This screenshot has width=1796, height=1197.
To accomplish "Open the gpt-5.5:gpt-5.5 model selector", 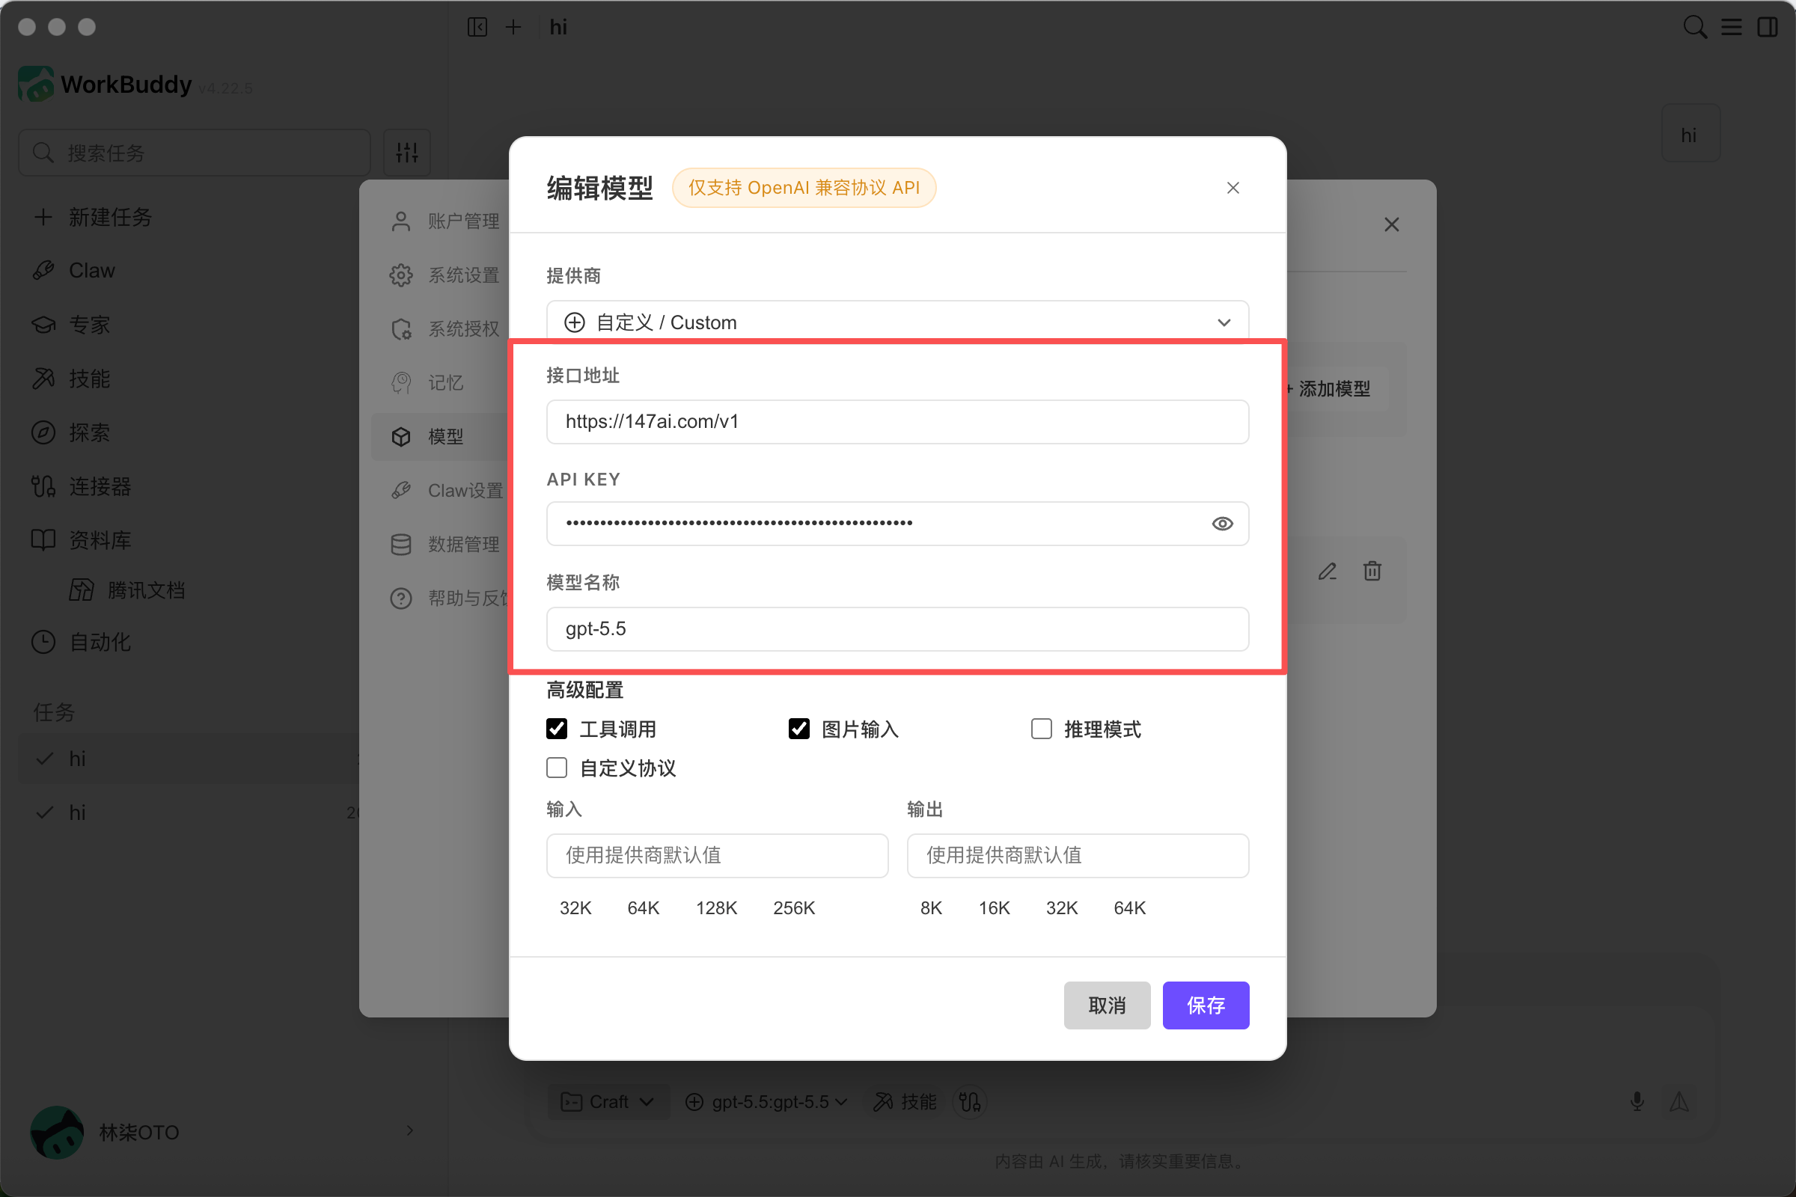I will click(766, 1101).
